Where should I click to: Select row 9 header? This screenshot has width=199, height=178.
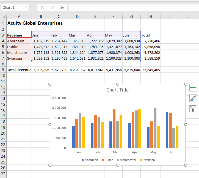[x=3, y=70]
